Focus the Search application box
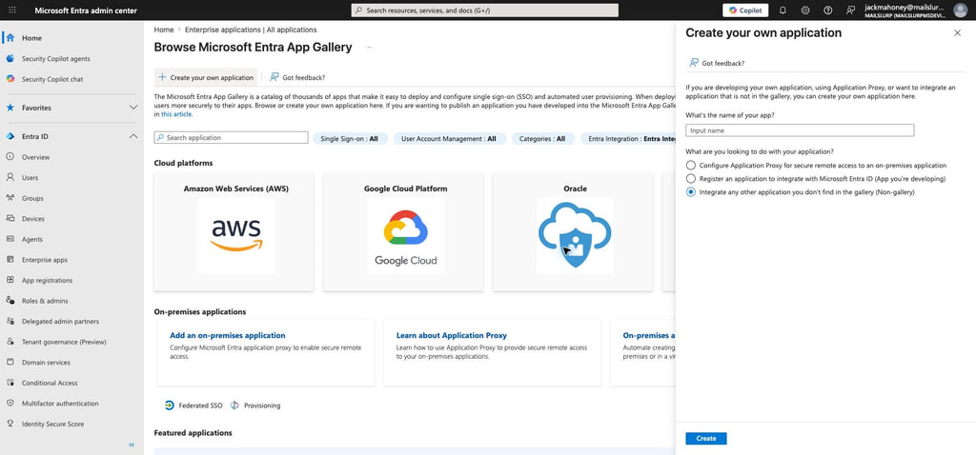The image size is (976, 455). coord(231,137)
